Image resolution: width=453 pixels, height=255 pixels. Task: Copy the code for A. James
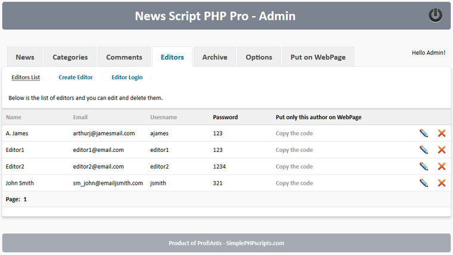click(x=294, y=133)
